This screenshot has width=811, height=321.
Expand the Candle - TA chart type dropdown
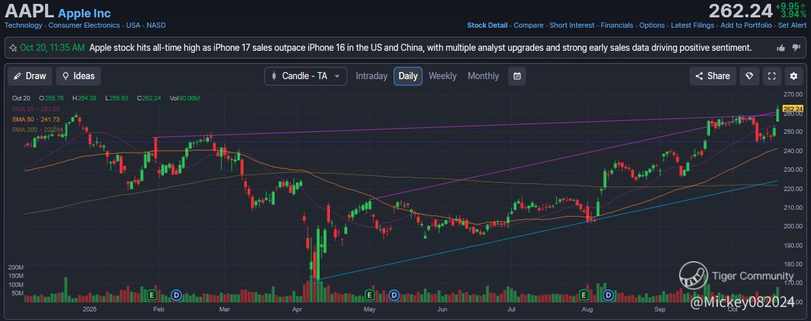tap(306, 76)
